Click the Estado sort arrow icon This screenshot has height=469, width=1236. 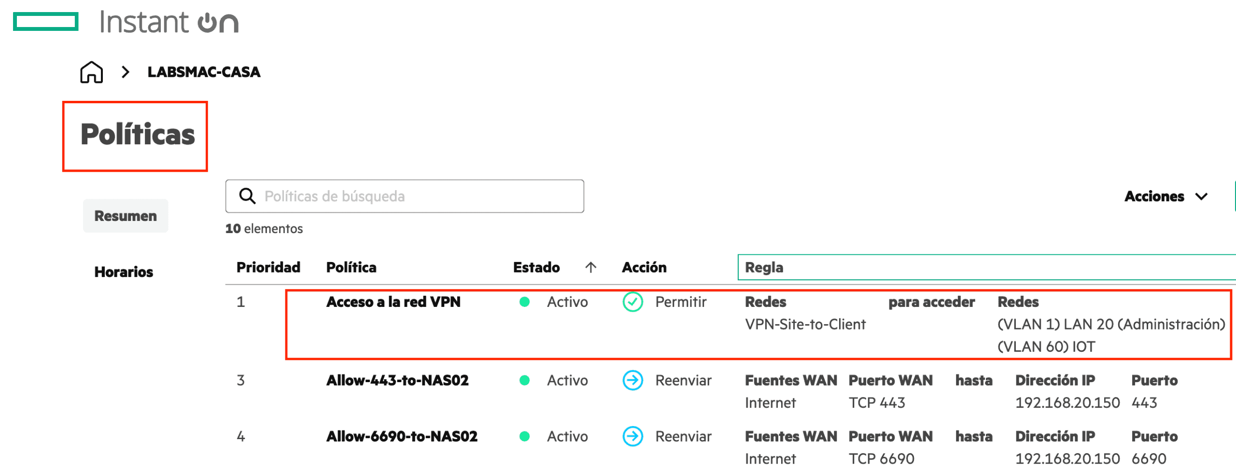tap(590, 267)
